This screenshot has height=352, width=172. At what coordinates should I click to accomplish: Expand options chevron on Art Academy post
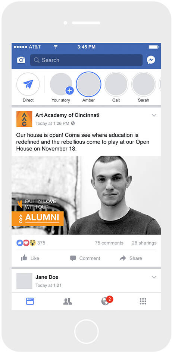(x=154, y=115)
